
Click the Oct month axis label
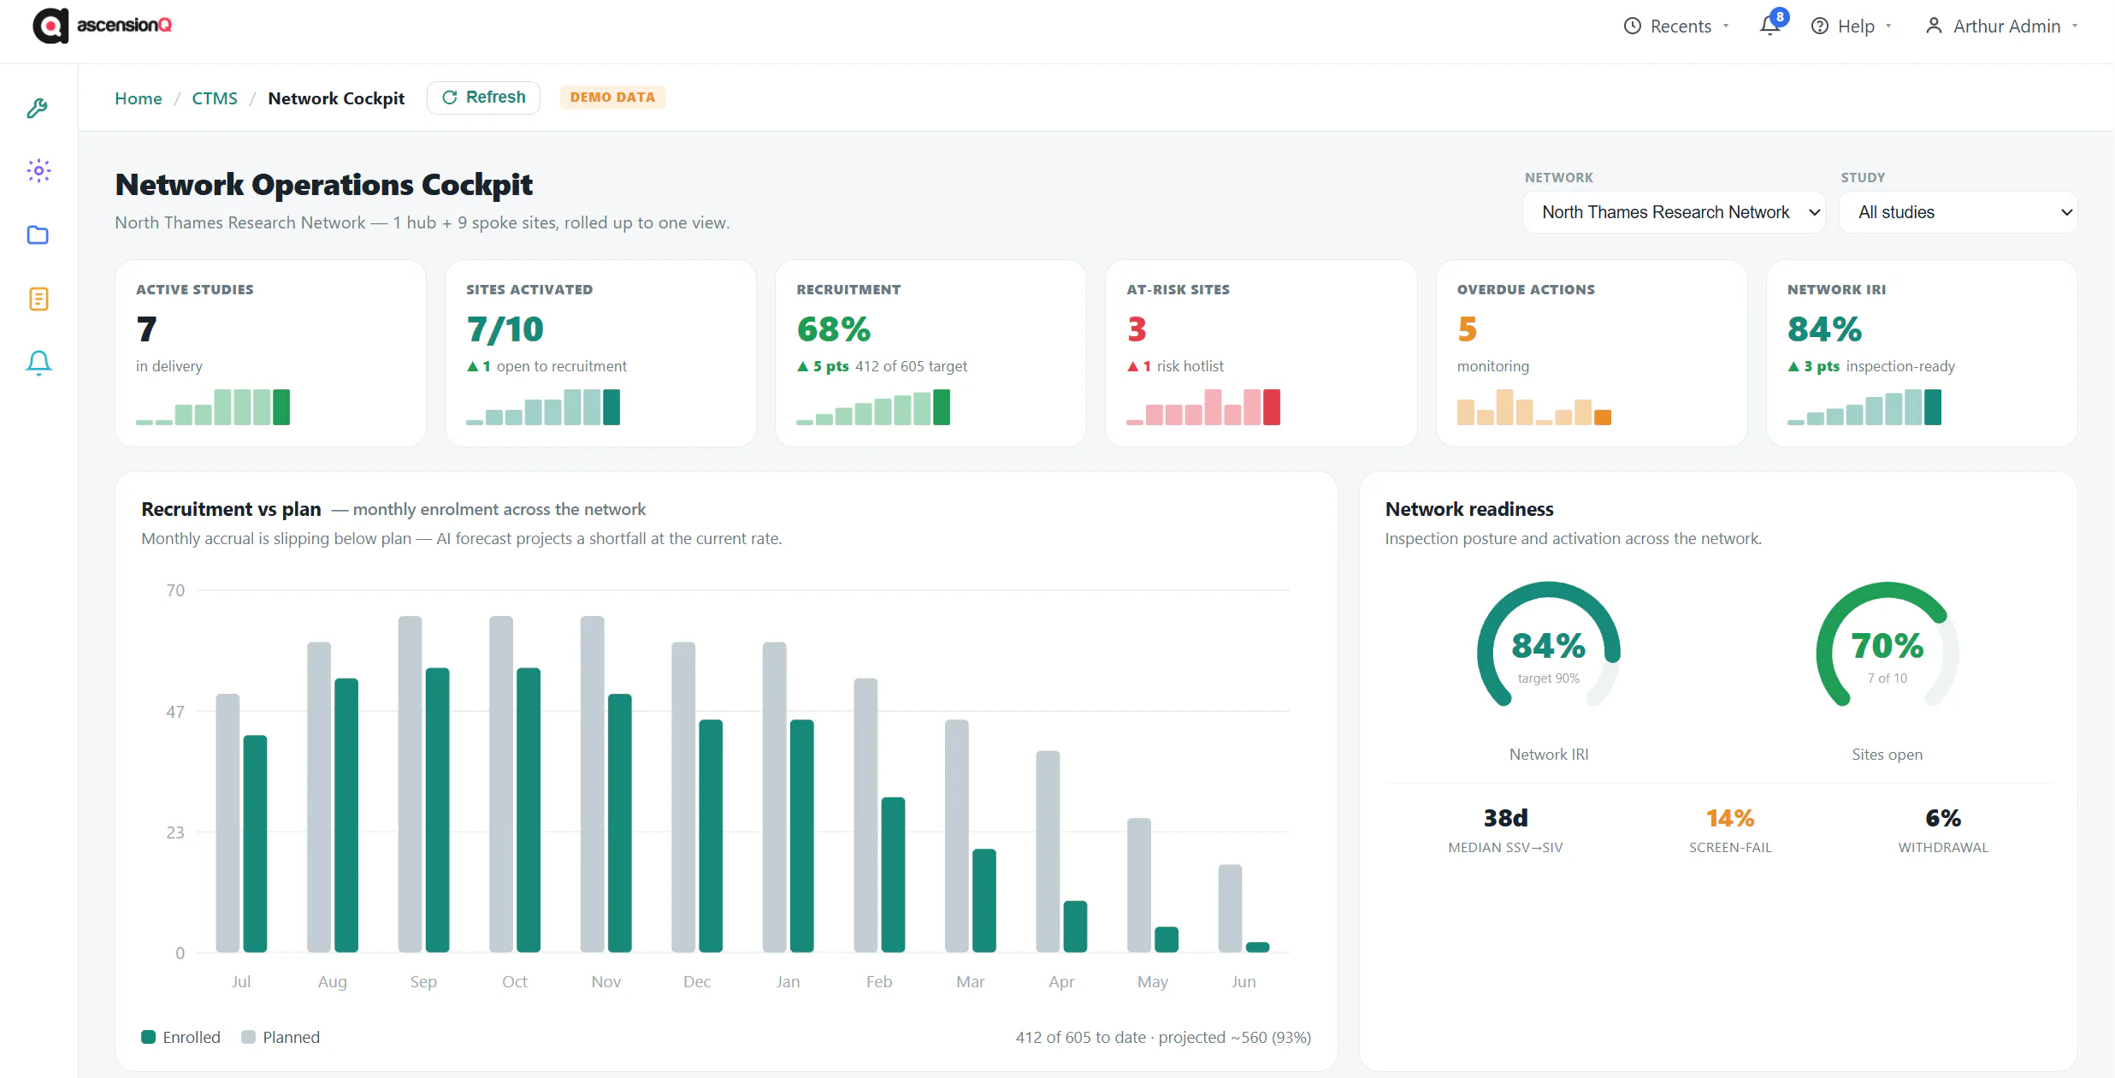515,981
